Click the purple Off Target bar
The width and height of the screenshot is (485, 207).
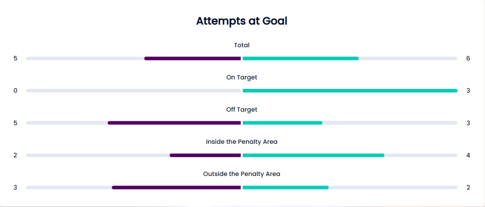(x=174, y=123)
